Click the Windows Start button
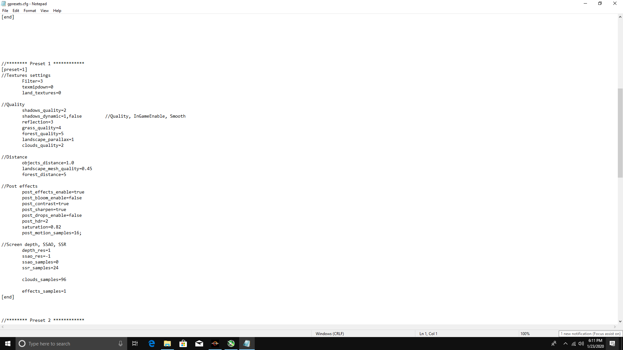The height and width of the screenshot is (350, 623). pos(8,344)
